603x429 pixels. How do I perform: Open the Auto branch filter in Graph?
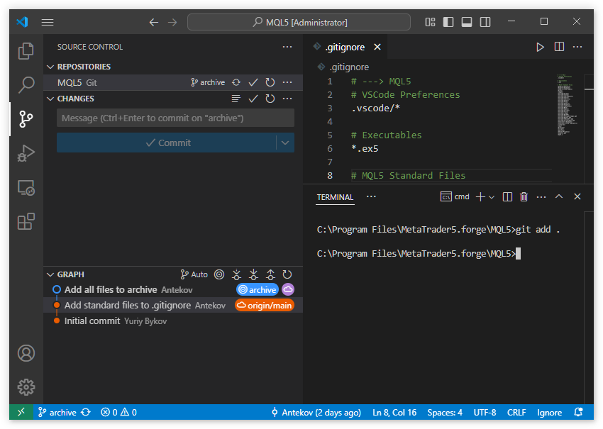click(194, 274)
